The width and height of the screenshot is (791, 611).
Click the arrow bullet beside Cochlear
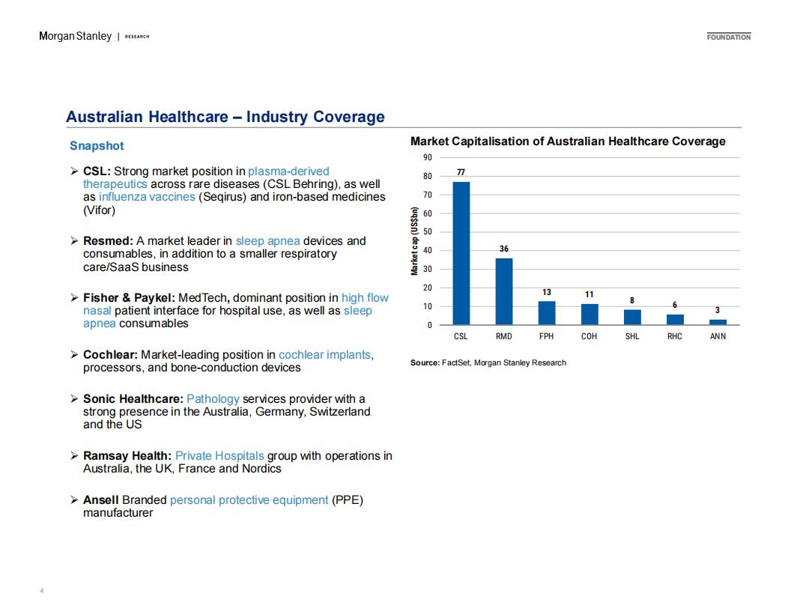74,355
